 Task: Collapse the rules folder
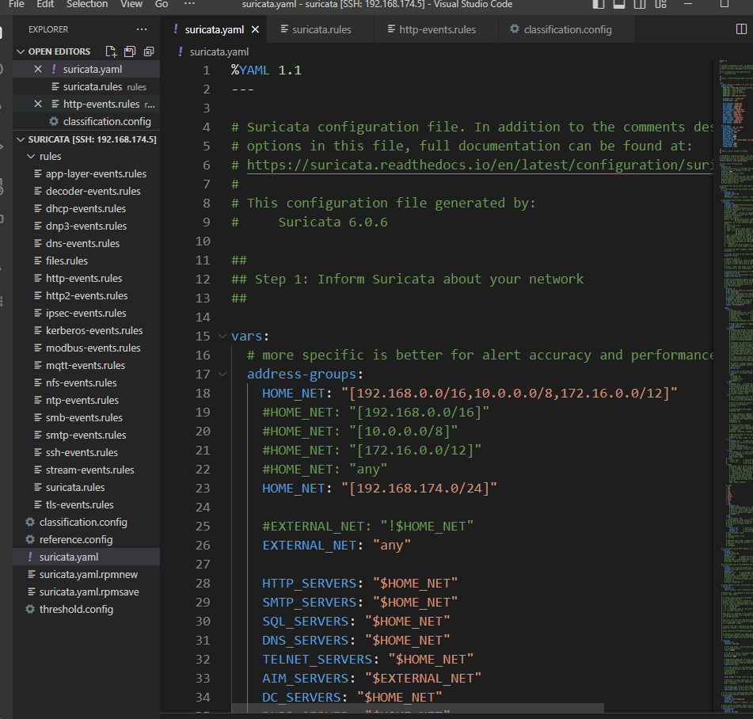31,157
